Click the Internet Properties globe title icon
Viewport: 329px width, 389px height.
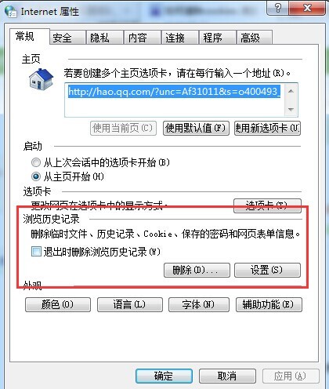tap(11, 11)
